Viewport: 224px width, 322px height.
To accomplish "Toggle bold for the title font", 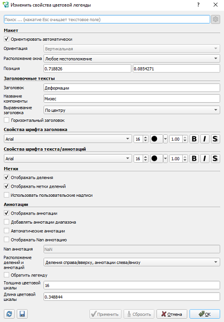I will pos(194,139).
